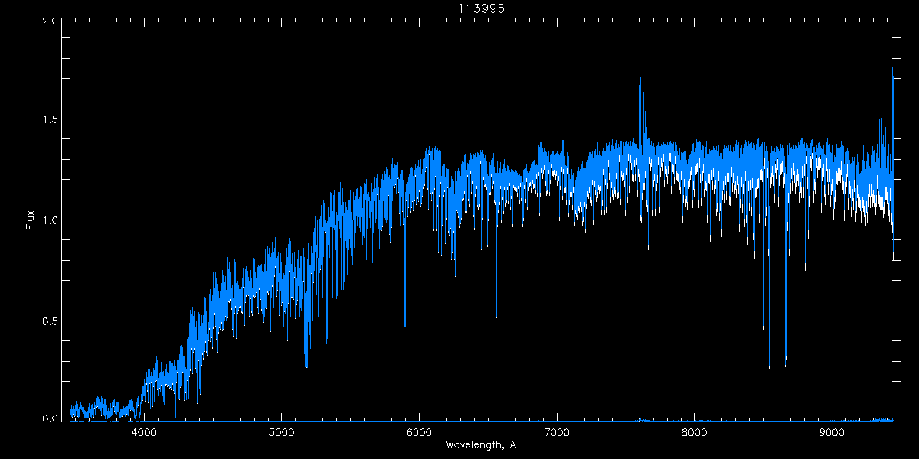Mark bottom of deepest absorption line near 8550 Å

click(x=769, y=366)
